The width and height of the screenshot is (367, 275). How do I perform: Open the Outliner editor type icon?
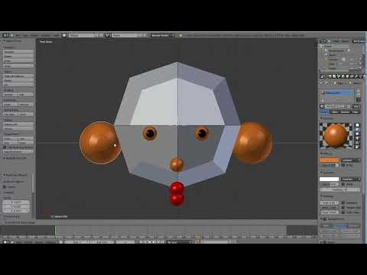click(323, 40)
